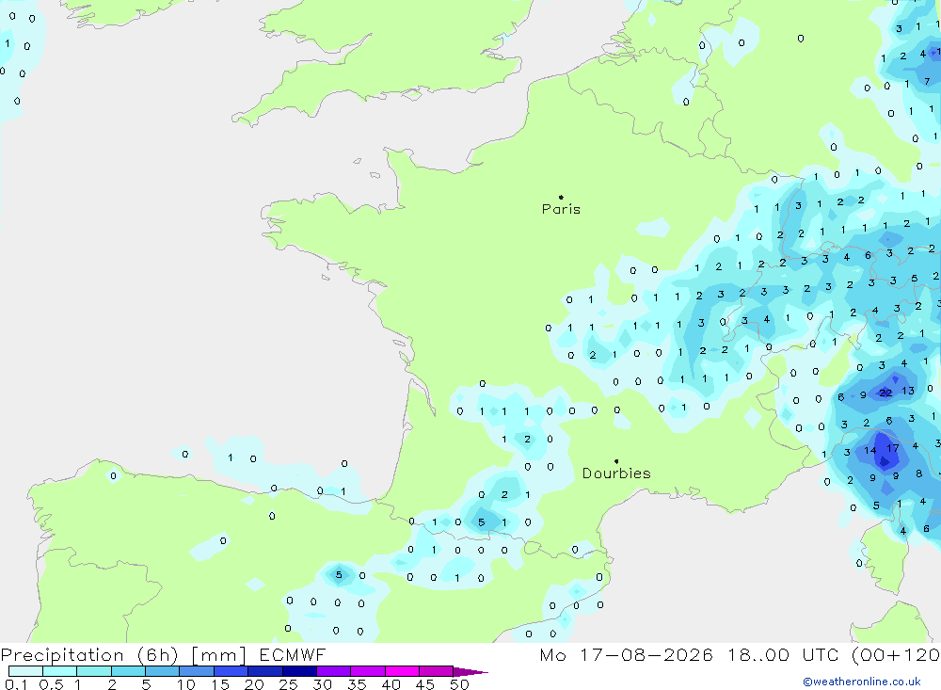The image size is (941, 690).
Task: Click the legend label '20'
Action: coord(254,684)
